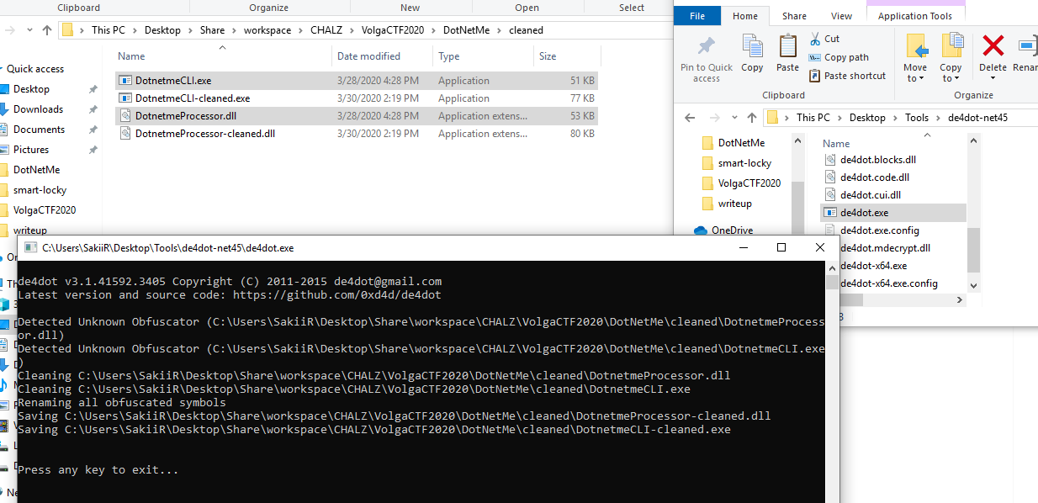Switch to the View ribbon tab
The width and height of the screenshot is (1038, 503).
click(841, 16)
